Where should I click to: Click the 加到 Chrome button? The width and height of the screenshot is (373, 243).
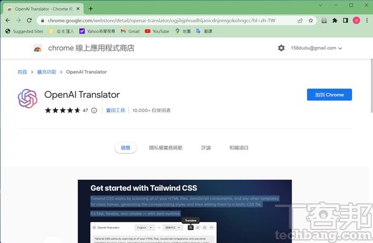[x=329, y=95]
